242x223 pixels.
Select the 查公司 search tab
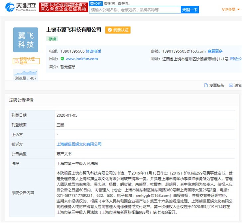[96, 3]
